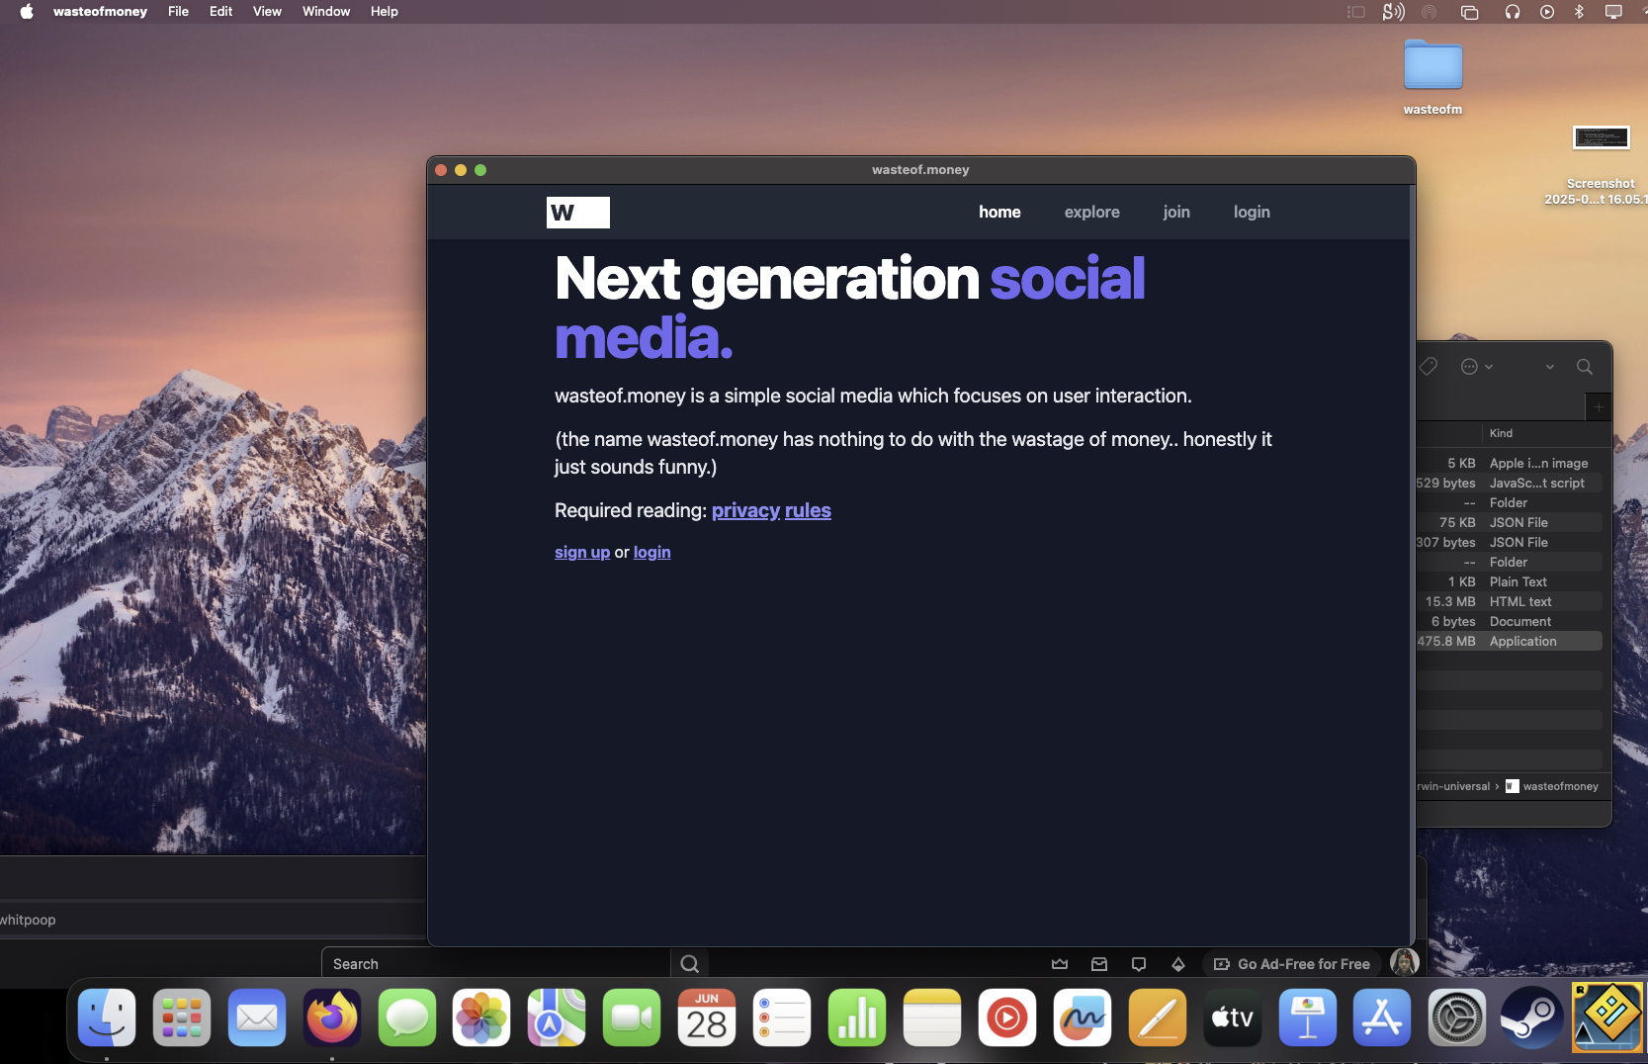Expand the Finder toolbar overflow chevron
Screen dimensions: 1648x1064
coord(1549,367)
